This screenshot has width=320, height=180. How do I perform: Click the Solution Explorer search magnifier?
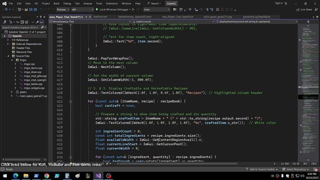[x=42, y=27]
